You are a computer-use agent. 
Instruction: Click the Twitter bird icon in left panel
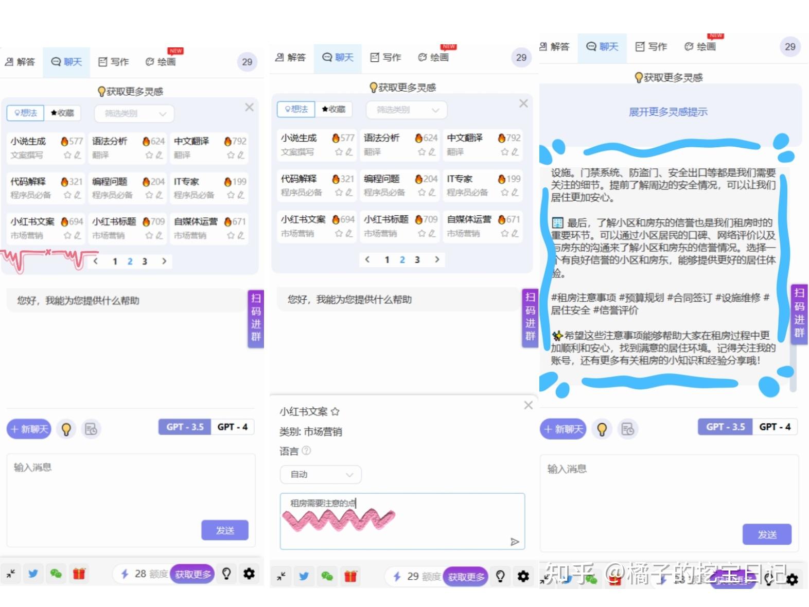[33, 573]
